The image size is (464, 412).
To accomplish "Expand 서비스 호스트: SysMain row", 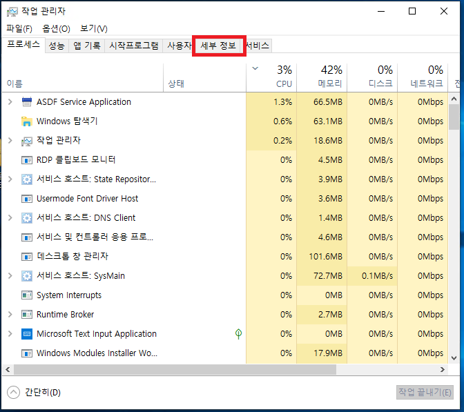I will click(x=10, y=275).
